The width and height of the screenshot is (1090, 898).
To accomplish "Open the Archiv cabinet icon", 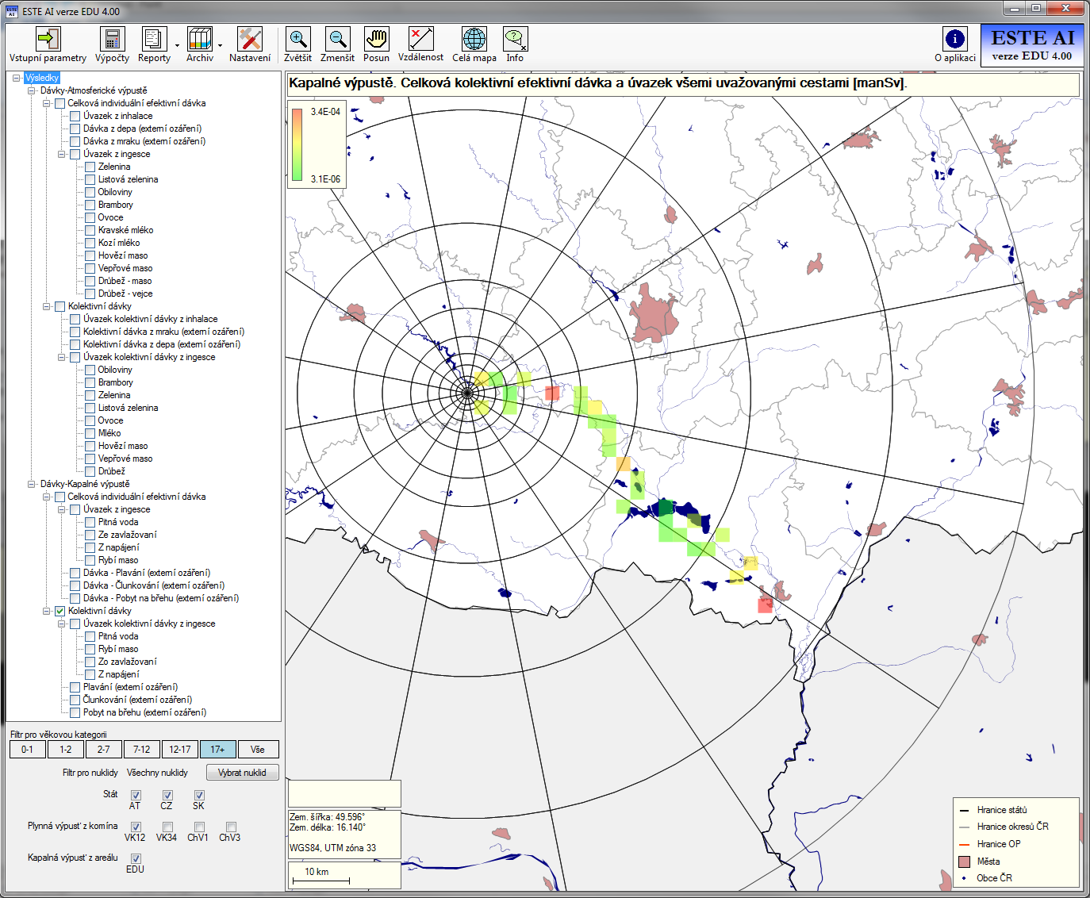I will (x=200, y=39).
